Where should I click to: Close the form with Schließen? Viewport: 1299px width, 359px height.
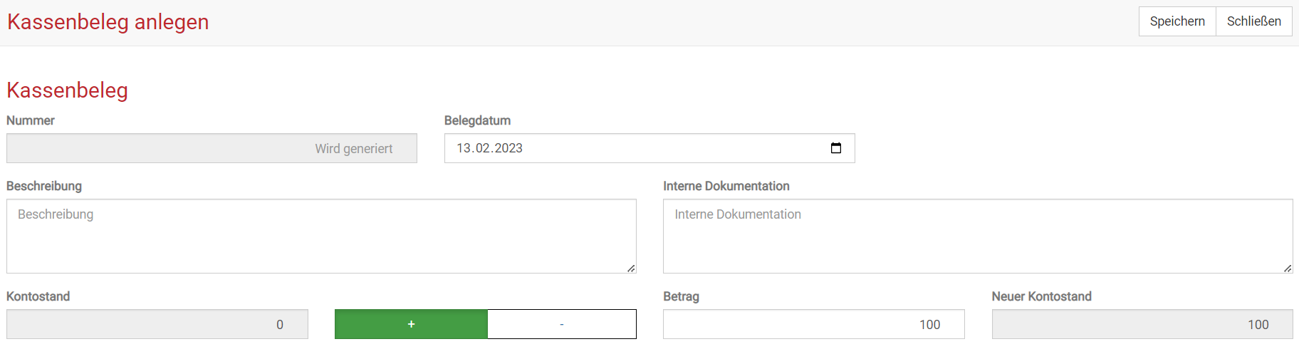click(1253, 21)
